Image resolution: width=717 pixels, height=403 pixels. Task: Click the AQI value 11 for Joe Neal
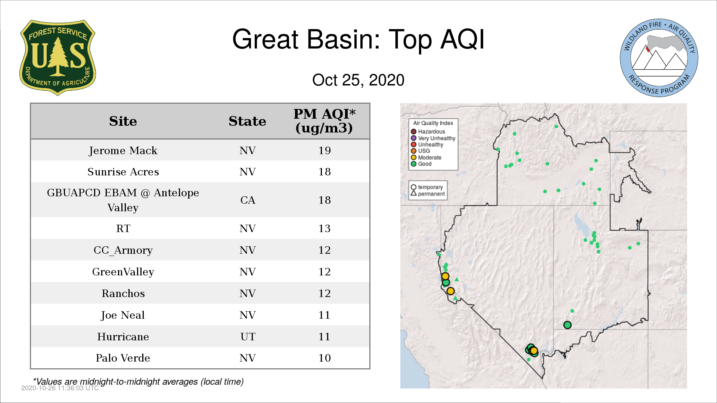click(325, 315)
